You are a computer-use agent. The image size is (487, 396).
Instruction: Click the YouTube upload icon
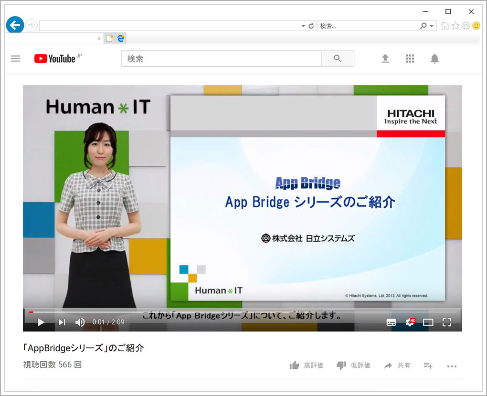[x=385, y=58]
